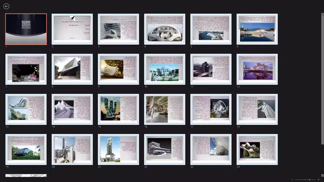Image resolution: width=324 pixels, height=182 pixels.
Task: Select slide 19 green lawn building thumbnail
Action: pos(26,149)
